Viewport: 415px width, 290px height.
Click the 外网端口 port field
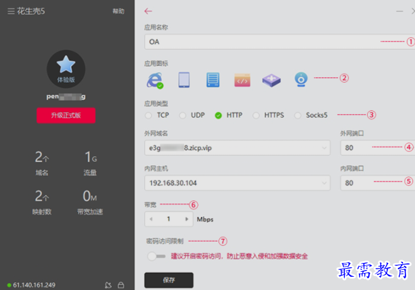pos(378,148)
